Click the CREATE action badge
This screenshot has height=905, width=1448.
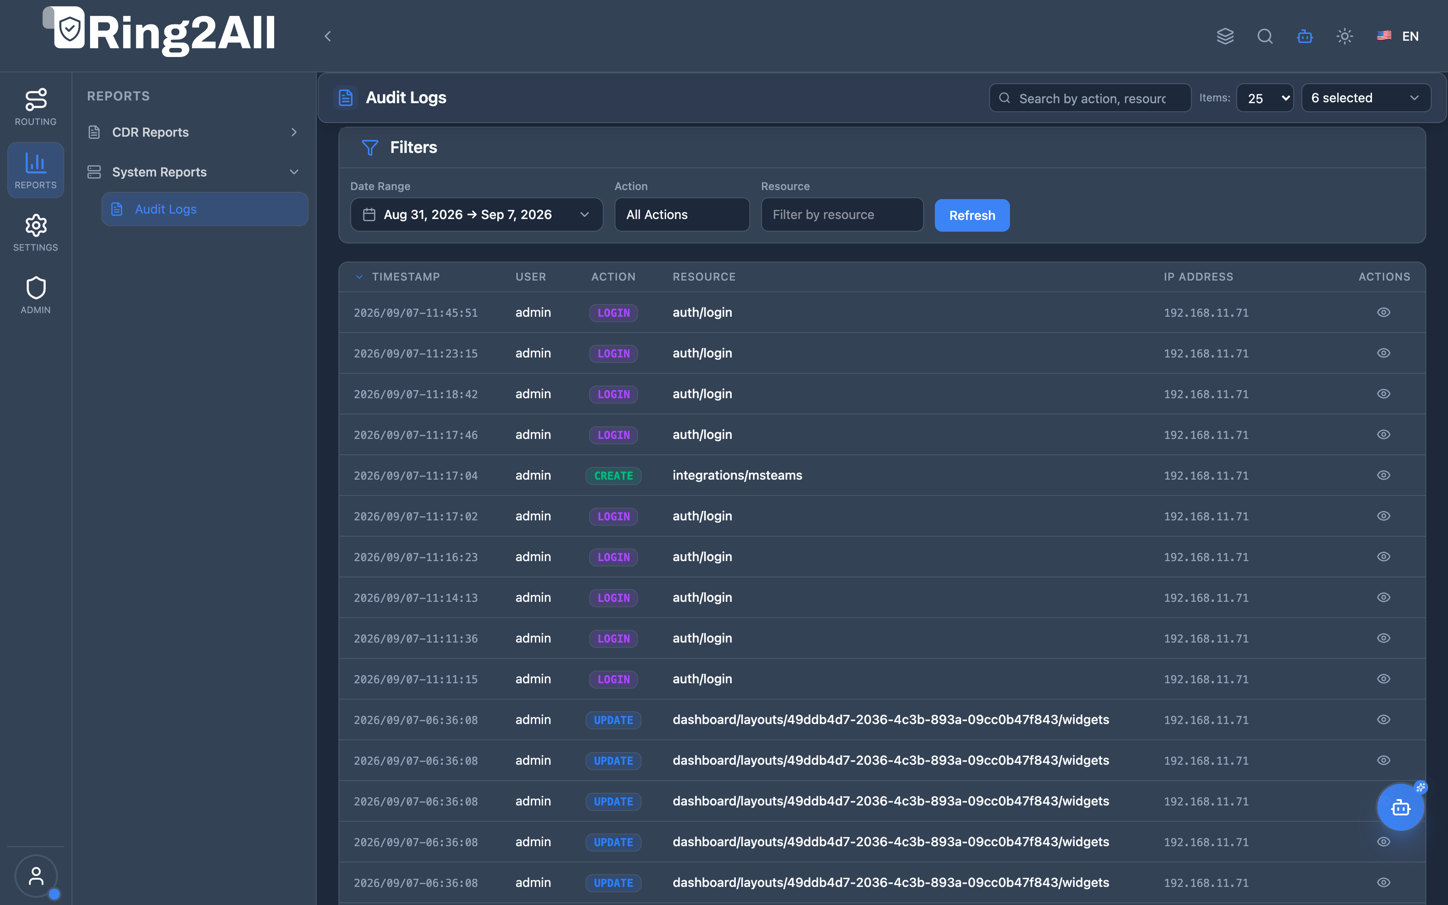point(613,476)
